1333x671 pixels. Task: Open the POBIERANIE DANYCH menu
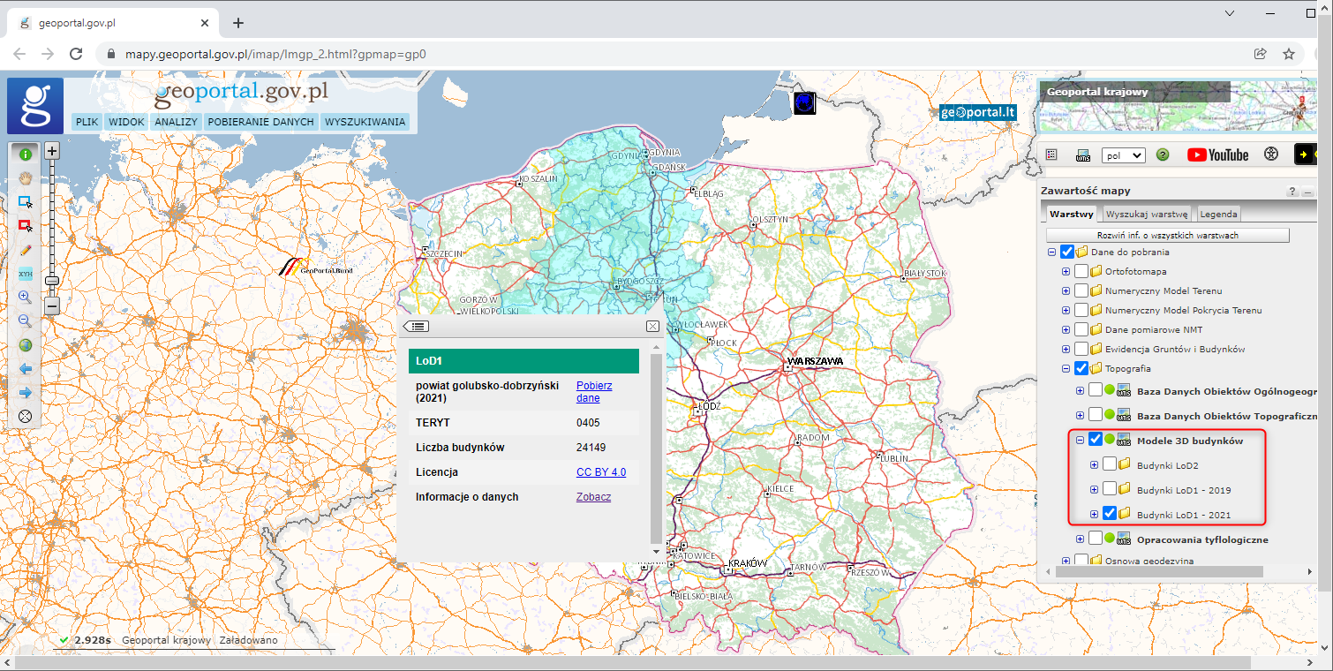pyautogui.click(x=260, y=122)
